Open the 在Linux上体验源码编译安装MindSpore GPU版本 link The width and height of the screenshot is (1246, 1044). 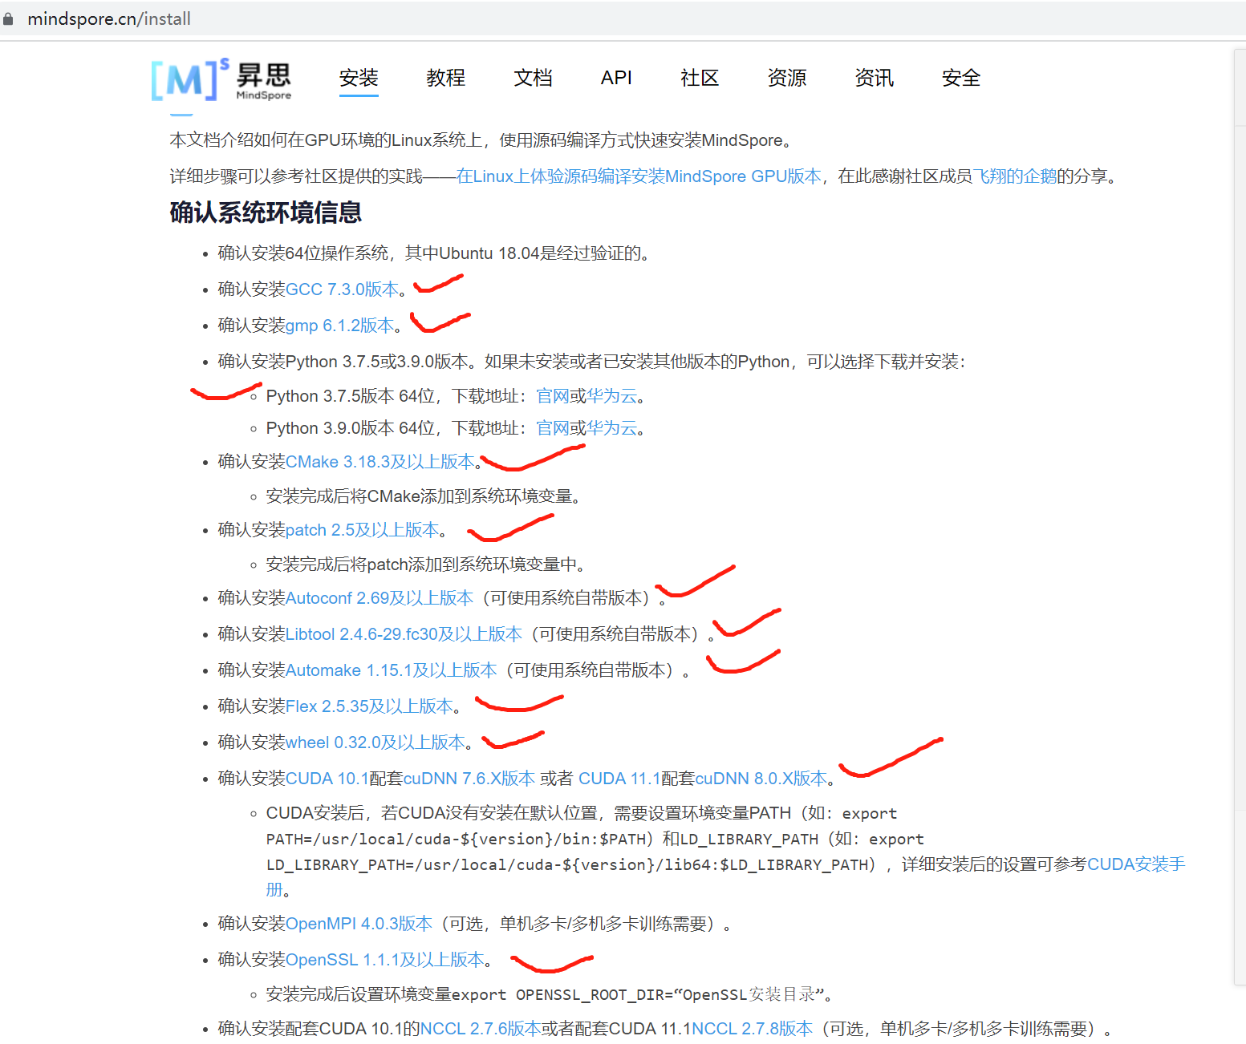click(x=639, y=176)
